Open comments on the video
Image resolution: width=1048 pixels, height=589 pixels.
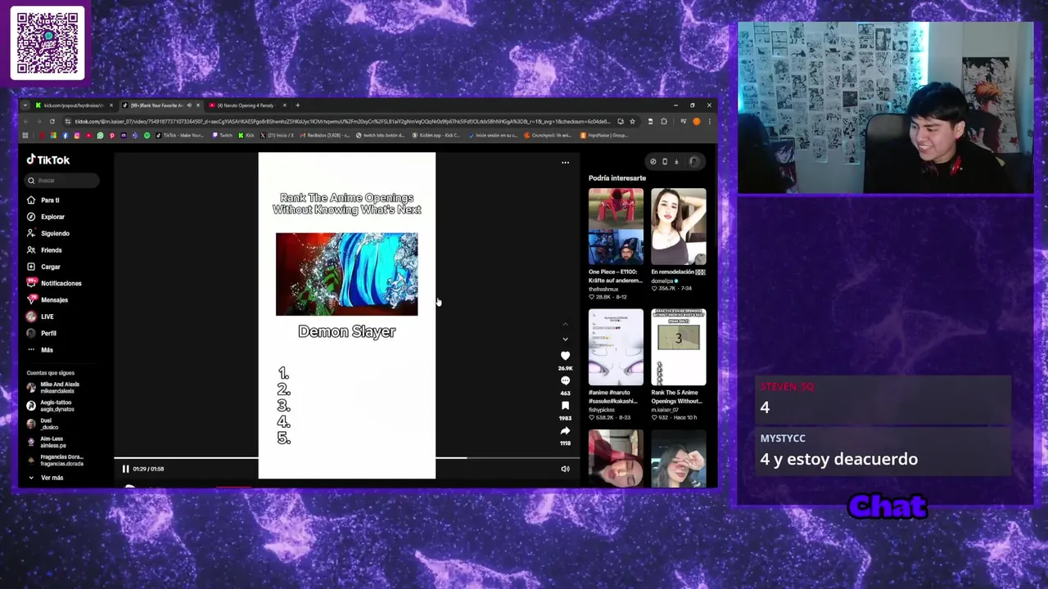tap(565, 381)
